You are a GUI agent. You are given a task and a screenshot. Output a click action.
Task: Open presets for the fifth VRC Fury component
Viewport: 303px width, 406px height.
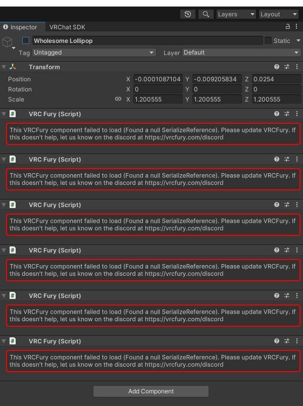point(287,295)
